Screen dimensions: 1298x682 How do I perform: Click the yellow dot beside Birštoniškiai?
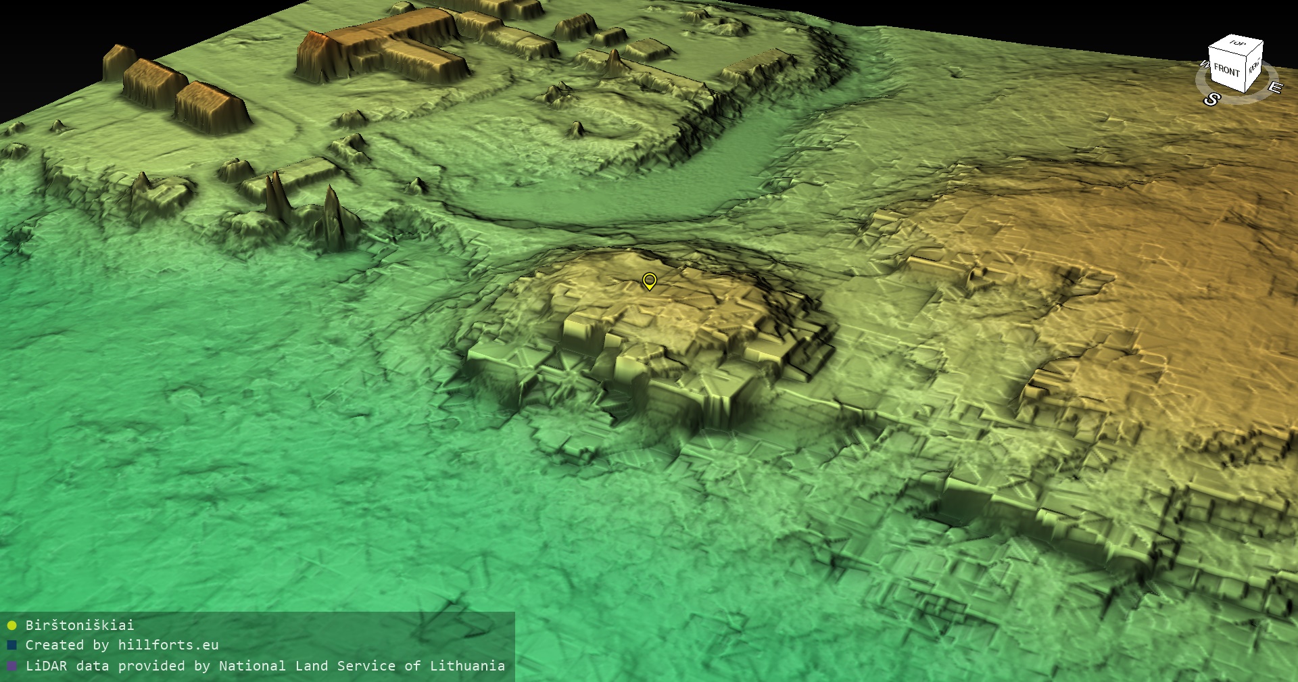point(11,625)
